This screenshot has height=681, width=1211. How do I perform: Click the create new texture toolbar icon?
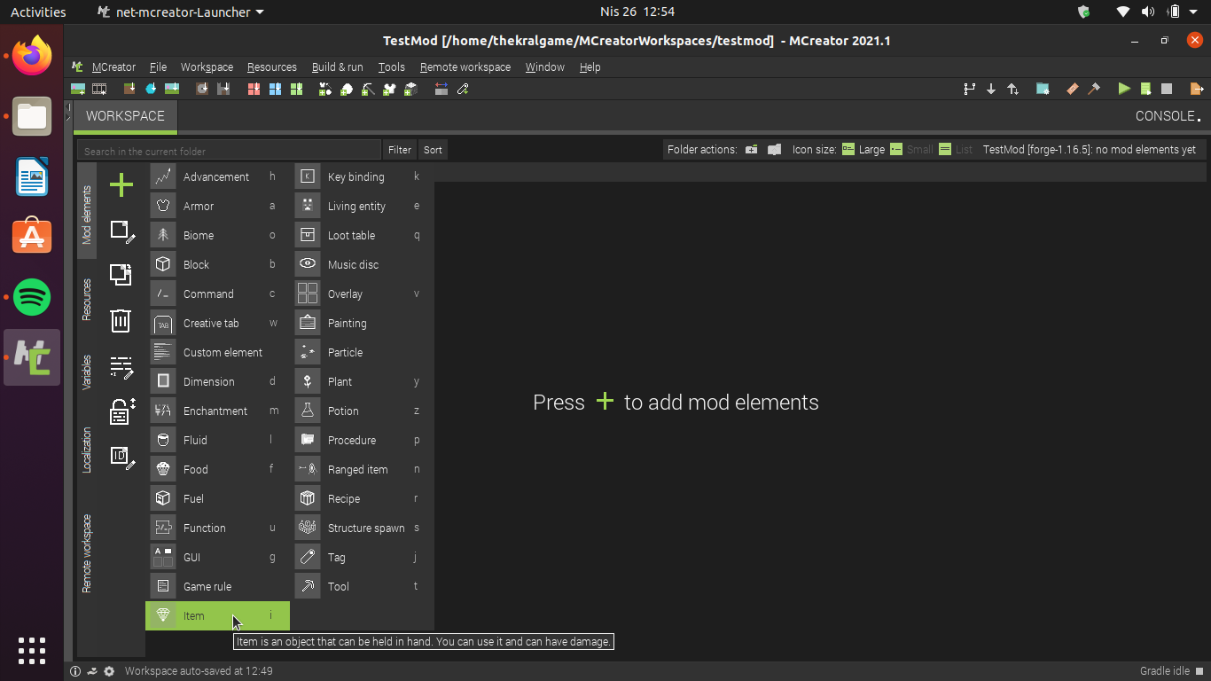78,89
